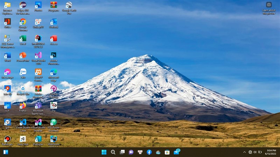Open Facebook from the taskbar
The width and height of the screenshot is (280, 157).
coord(149,152)
